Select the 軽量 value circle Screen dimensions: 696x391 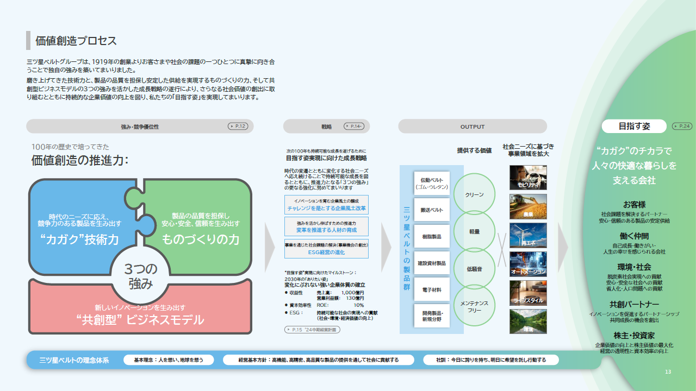474,231
